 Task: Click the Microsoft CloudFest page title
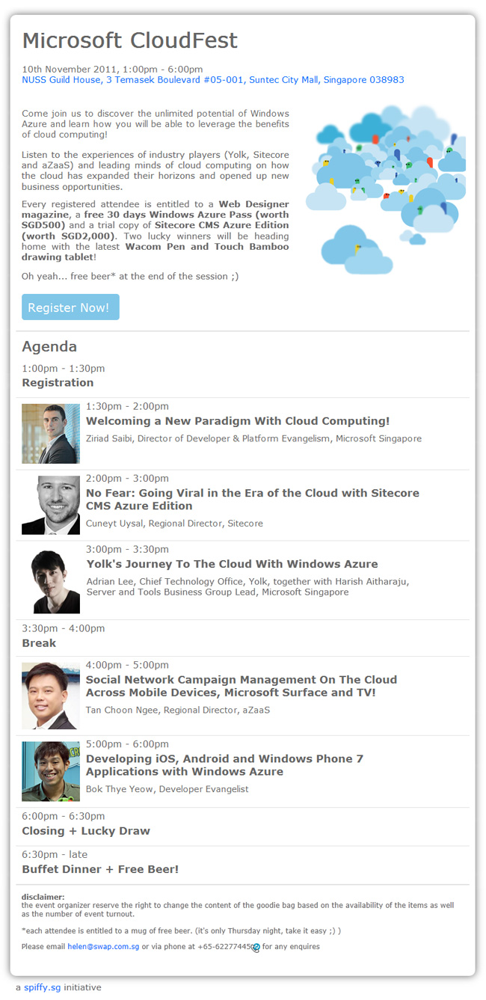click(130, 40)
